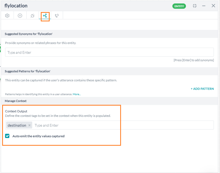Click the 'Manage Context' section header
220x173 pixels.
coord(16,101)
